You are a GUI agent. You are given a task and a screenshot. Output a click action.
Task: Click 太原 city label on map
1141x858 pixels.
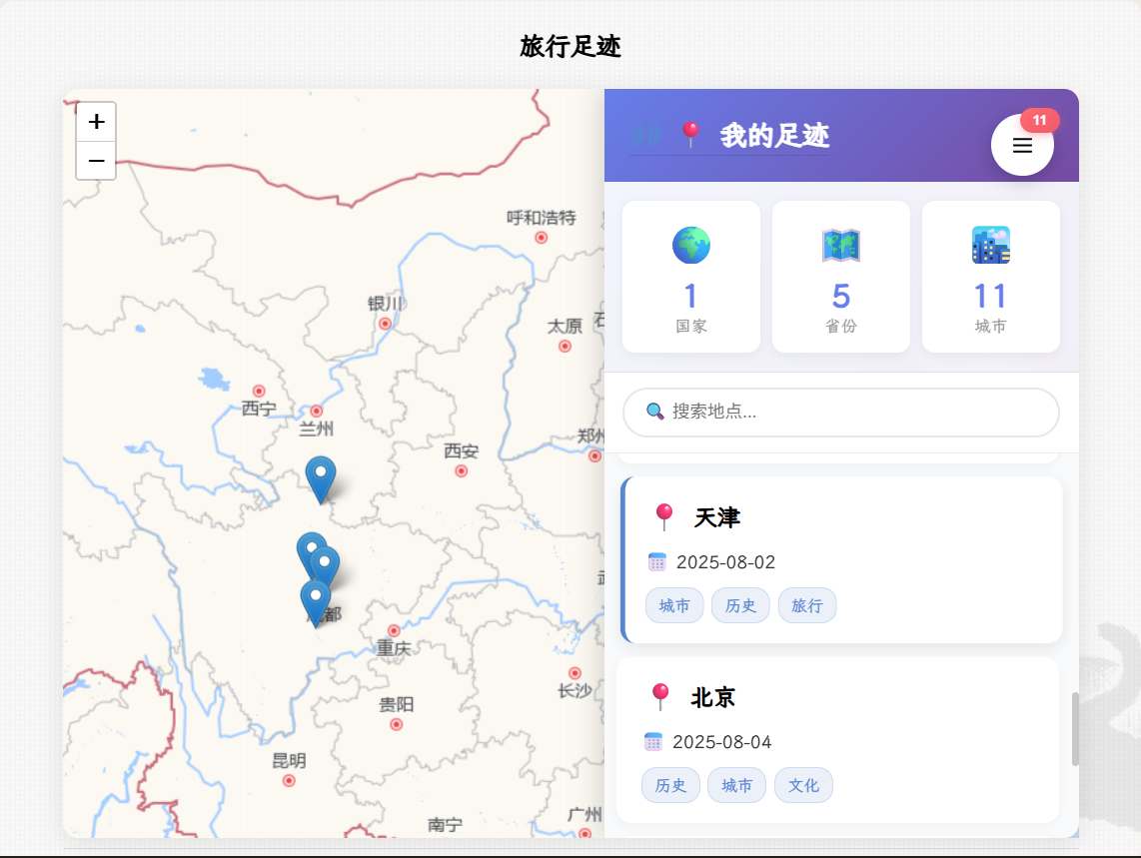click(565, 326)
